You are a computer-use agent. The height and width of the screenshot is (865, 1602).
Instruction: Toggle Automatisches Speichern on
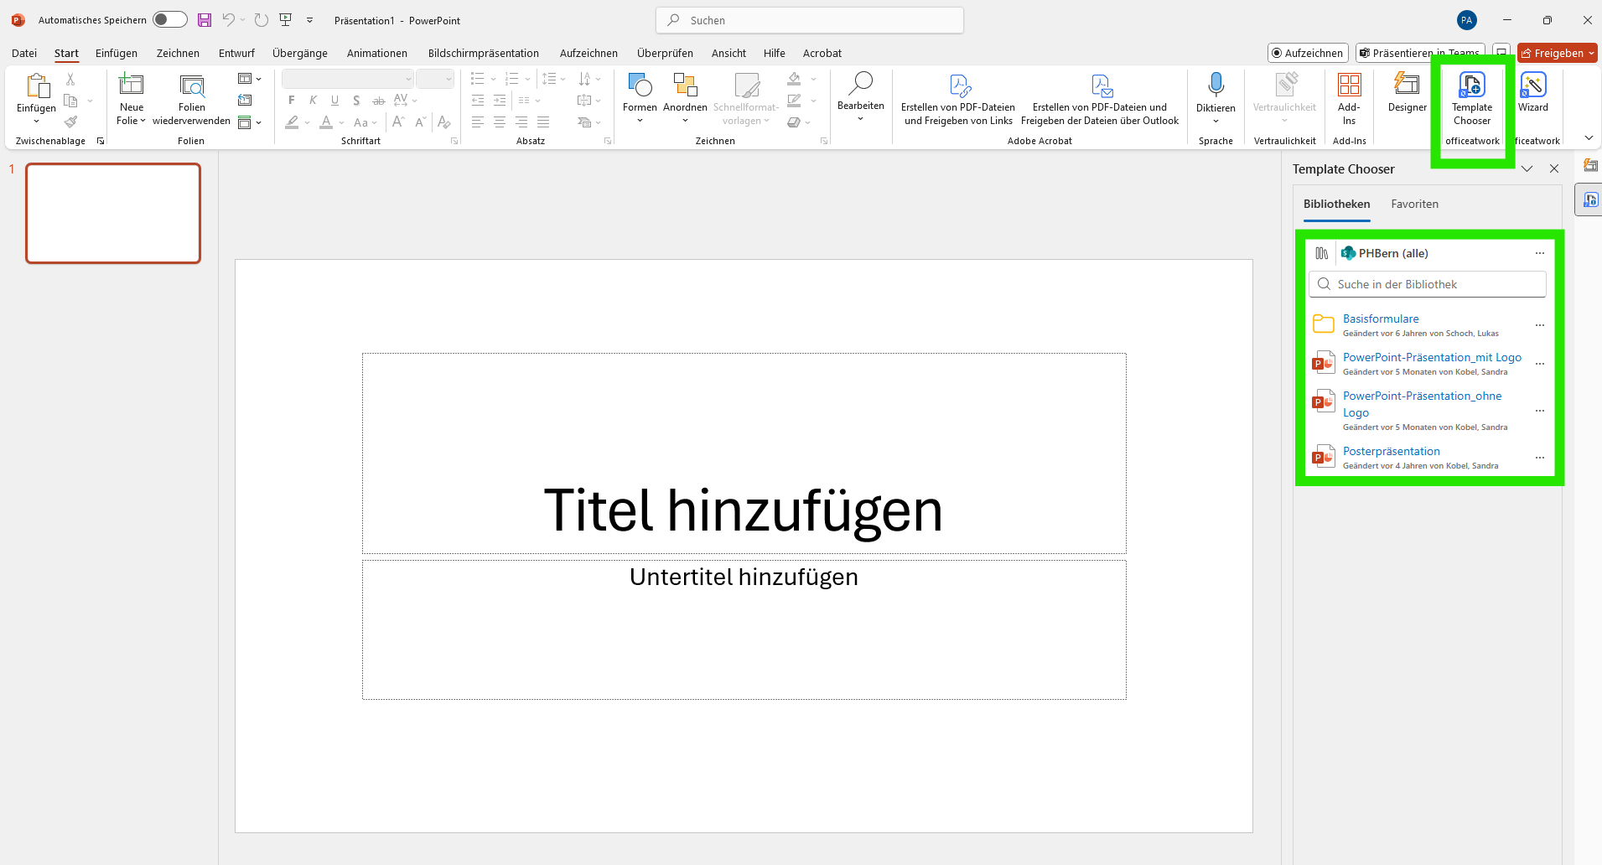coord(168,19)
